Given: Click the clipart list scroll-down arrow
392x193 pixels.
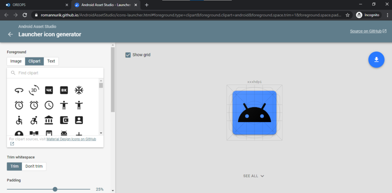Looking at the screenshot, I should tap(101, 133).
